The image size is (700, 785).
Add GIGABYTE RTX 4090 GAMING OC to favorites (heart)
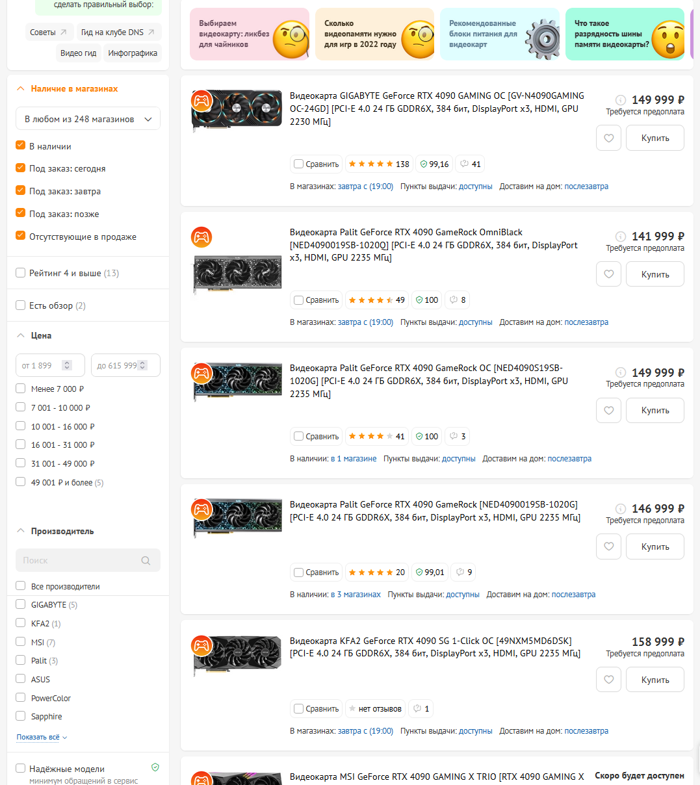coord(608,138)
